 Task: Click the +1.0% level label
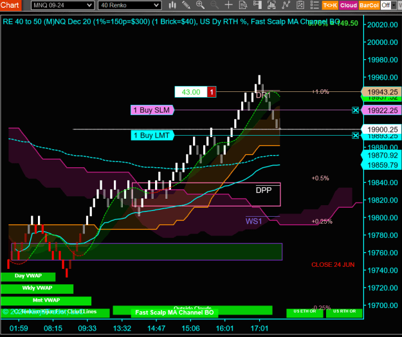[x=320, y=92]
